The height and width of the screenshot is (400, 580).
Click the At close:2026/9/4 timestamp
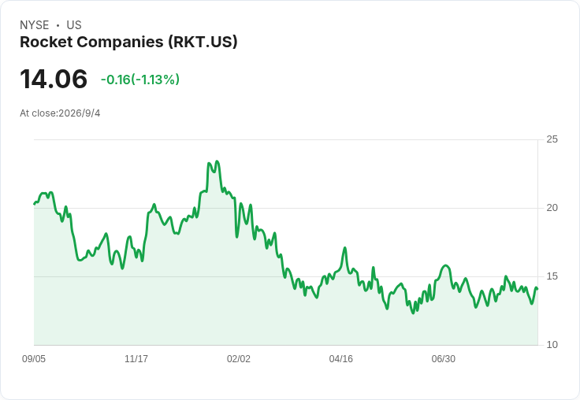pyautogui.click(x=60, y=113)
